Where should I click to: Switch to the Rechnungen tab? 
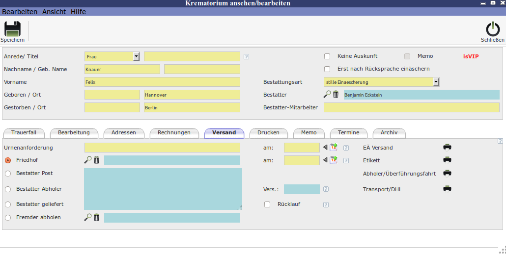[x=174, y=133]
